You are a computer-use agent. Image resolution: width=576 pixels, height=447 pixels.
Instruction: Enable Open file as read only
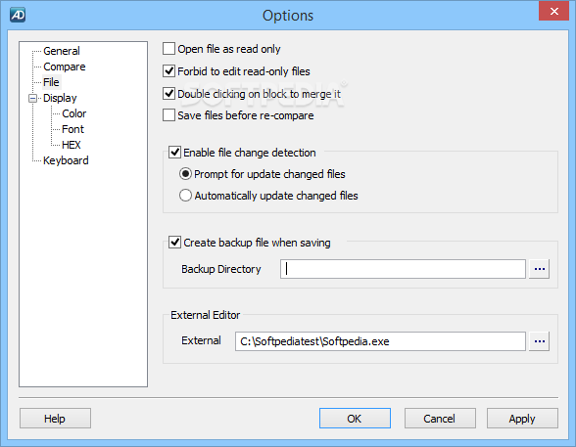(x=168, y=48)
